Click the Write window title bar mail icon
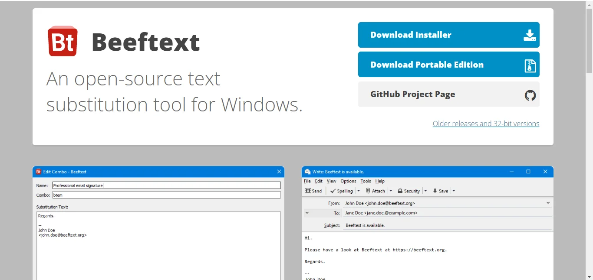This screenshot has height=280, width=593. 308,172
